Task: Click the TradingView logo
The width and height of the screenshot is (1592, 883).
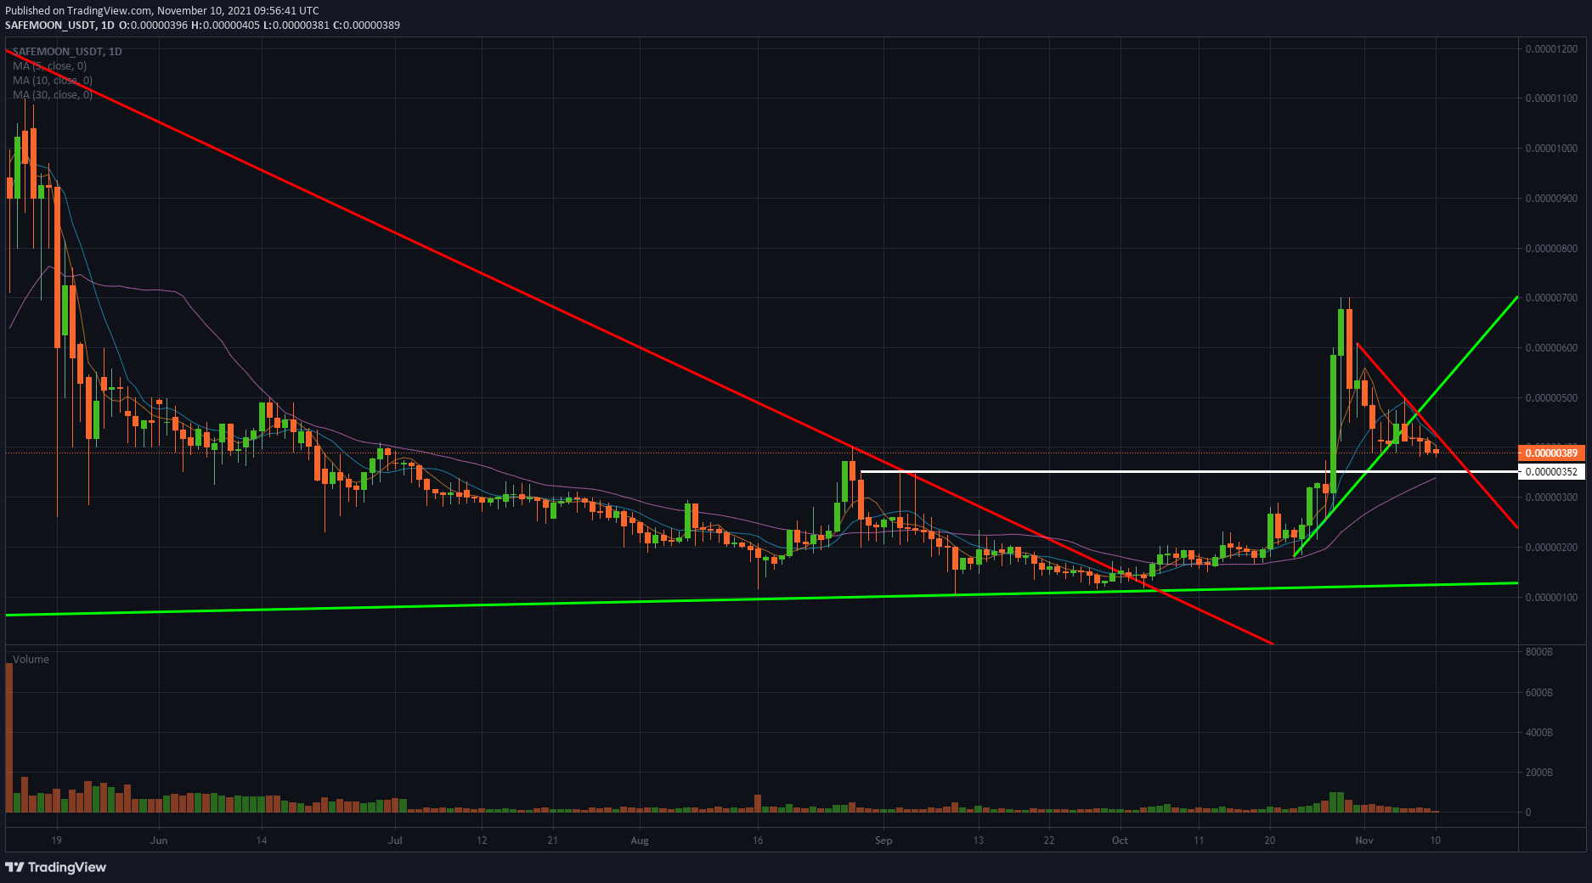Action: 56,867
